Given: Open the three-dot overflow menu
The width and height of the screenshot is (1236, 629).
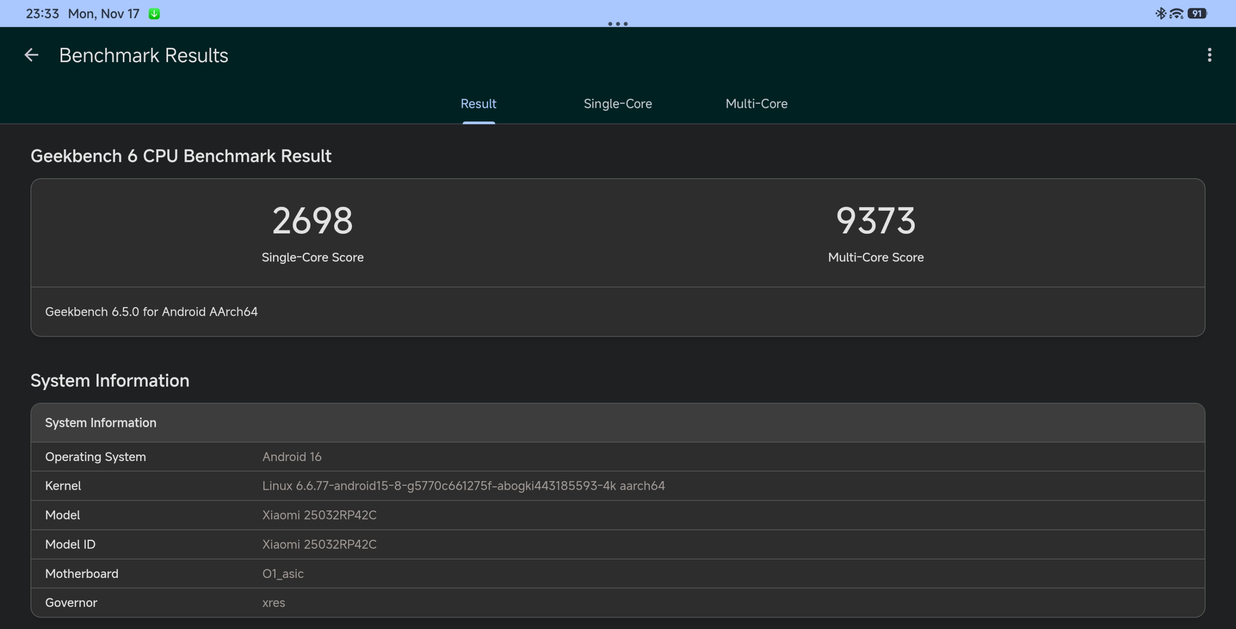Looking at the screenshot, I should point(1209,55).
